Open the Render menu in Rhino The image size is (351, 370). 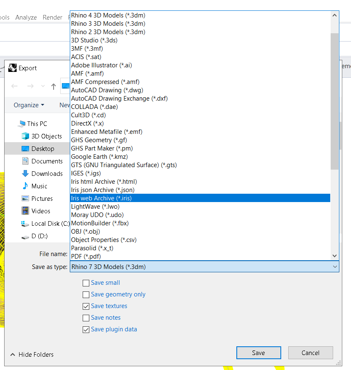(x=52, y=17)
